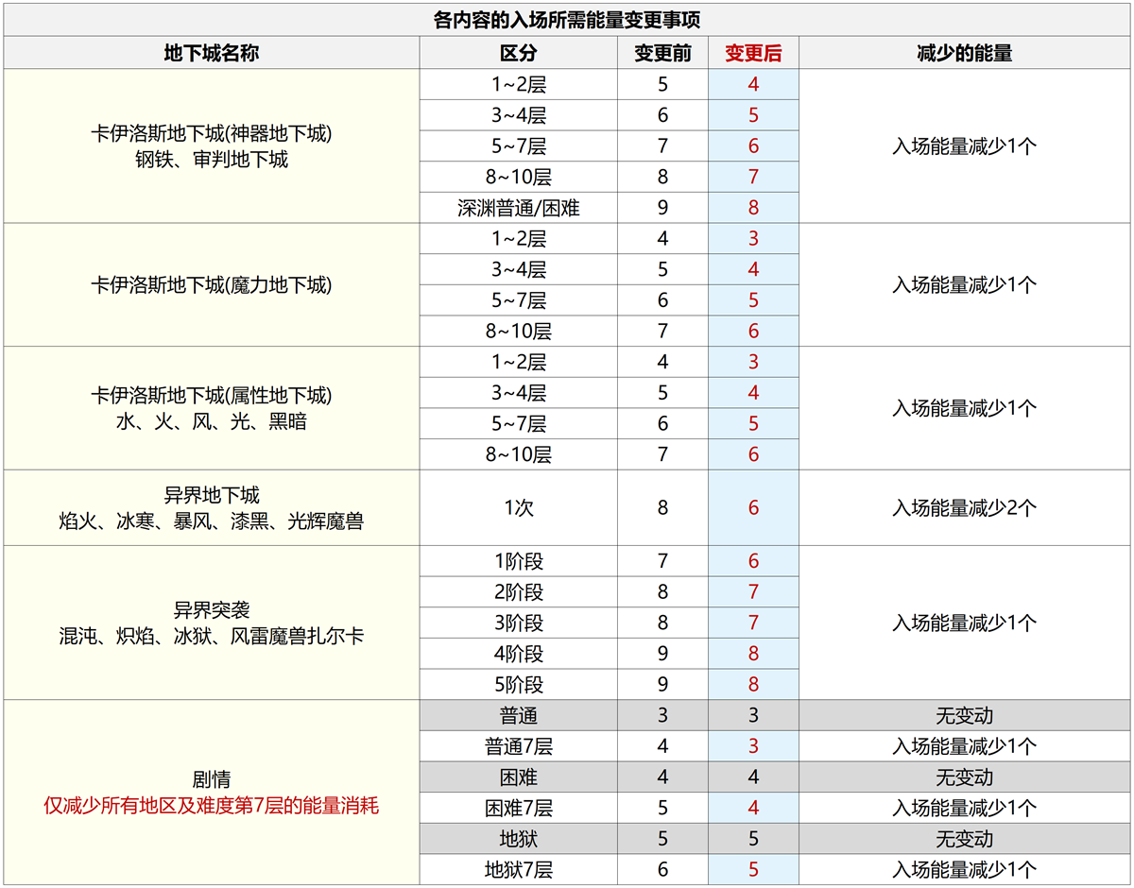Click the 困难7层 row cell
The image size is (1134, 888).
point(518,809)
